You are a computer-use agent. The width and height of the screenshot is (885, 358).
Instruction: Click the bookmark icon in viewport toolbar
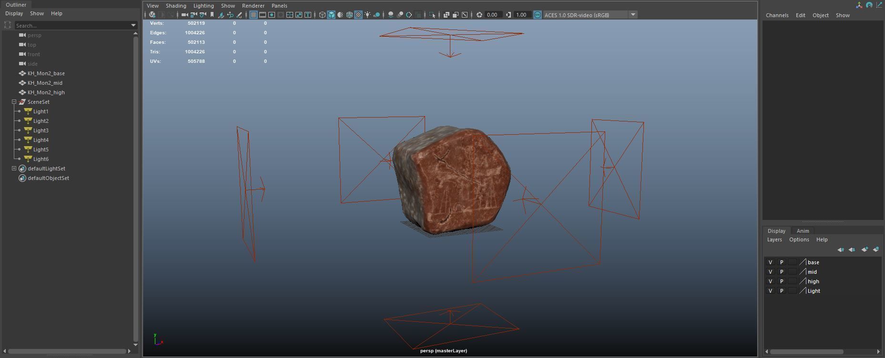(212, 15)
